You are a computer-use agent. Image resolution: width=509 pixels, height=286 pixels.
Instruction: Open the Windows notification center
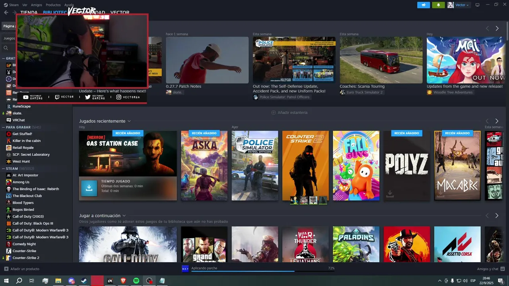click(501, 281)
